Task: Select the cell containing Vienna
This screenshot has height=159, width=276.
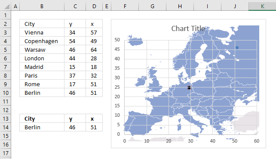Action: (42, 32)
